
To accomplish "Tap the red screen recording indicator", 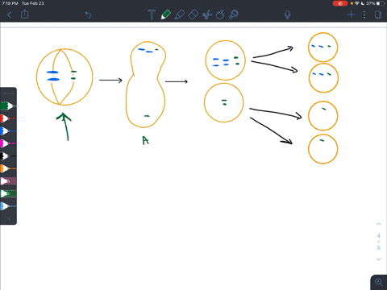I will 340,3.
